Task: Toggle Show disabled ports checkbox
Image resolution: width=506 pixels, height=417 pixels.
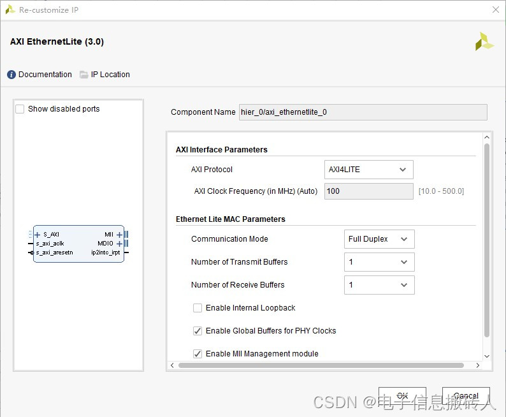Action: [x=20, y=109]
